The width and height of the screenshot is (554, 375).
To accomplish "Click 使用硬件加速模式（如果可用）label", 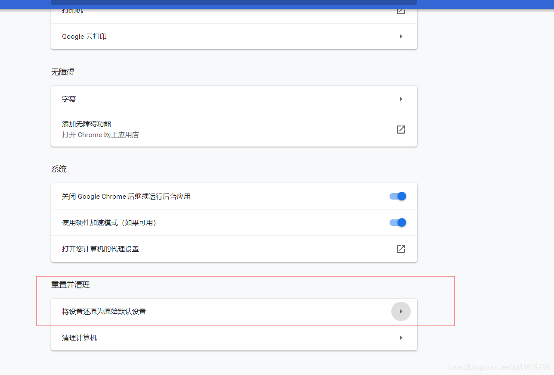I will (109, 223).
